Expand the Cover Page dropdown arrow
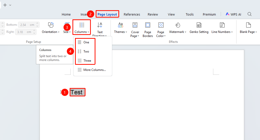260x140 pixels. pyautogui.click(x=138, y=36)
